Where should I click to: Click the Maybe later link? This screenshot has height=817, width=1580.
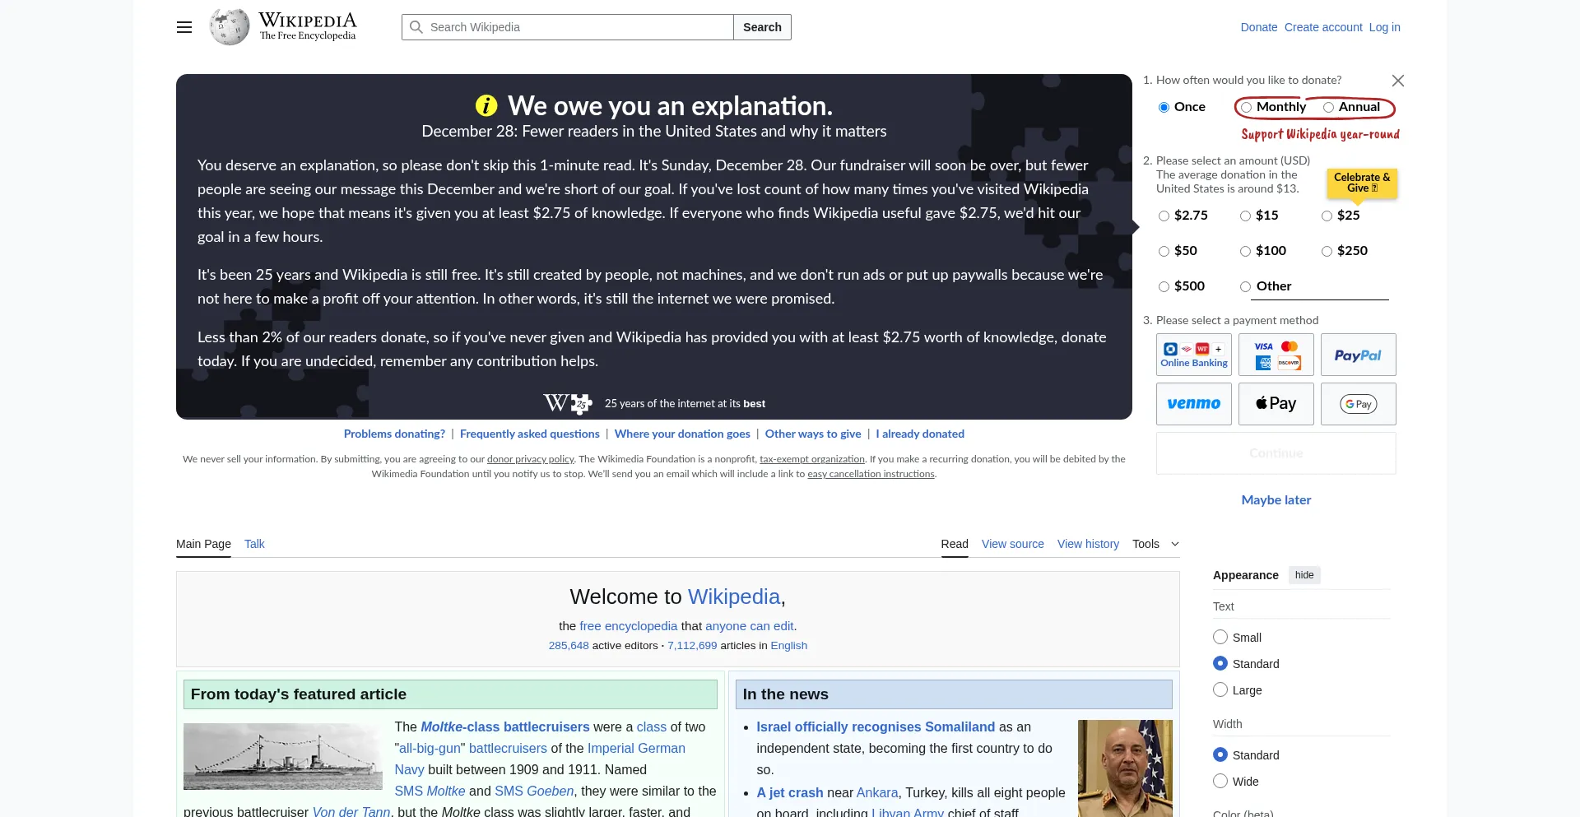pyautogui.click(x=1276, y=500)
